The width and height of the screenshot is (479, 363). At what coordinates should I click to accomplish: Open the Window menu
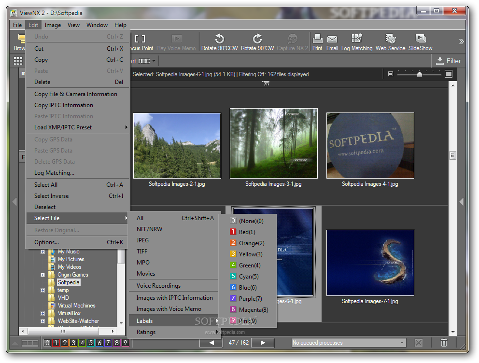tap(97, 25)
